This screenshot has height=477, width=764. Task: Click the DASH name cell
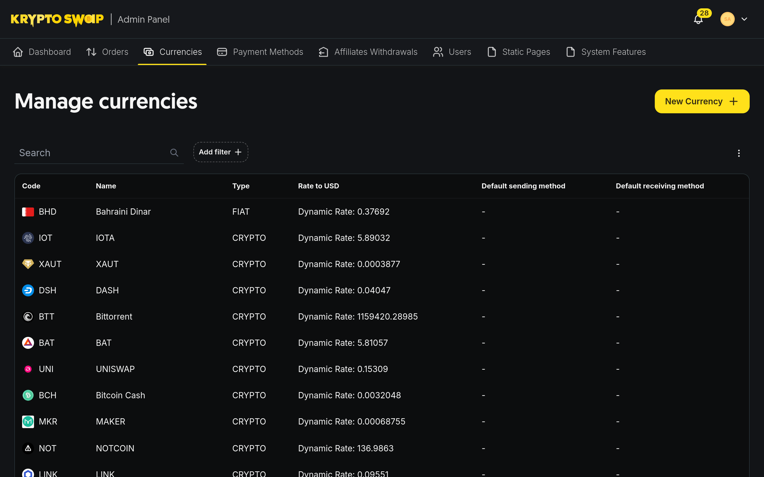pos(107,290)
